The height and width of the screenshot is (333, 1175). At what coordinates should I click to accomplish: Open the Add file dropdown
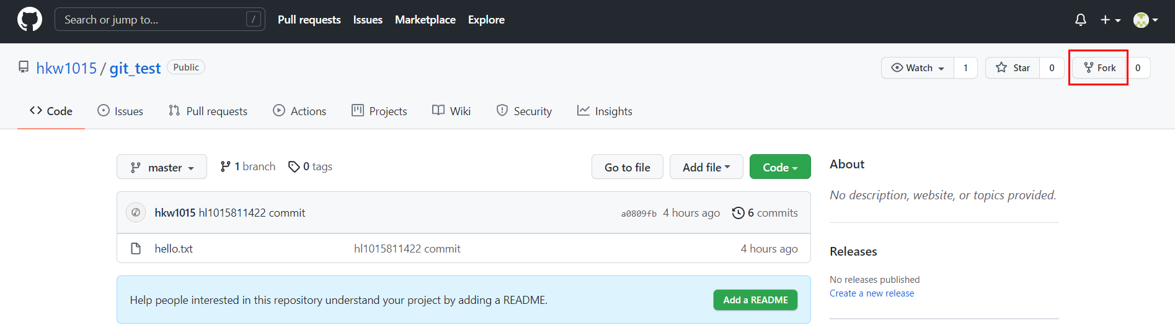point(706,167)
